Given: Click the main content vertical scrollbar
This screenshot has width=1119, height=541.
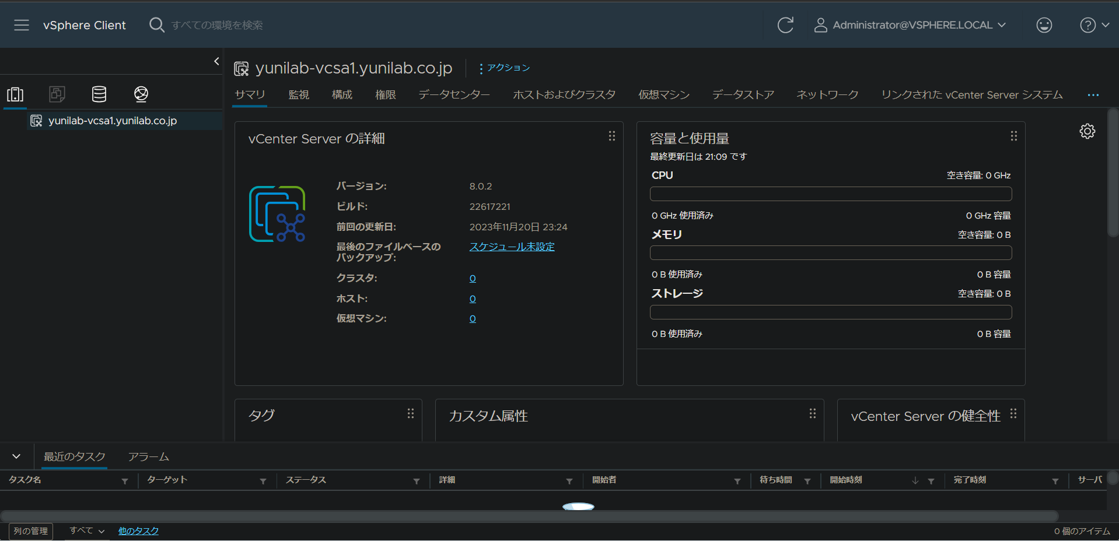Looking at the screenshot, I should (1113, 172).
